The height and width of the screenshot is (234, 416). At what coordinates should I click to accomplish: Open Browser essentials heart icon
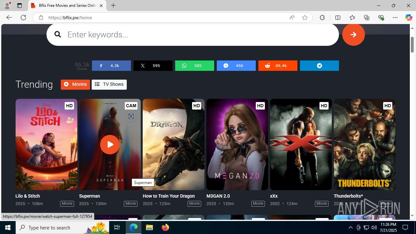click(x=381, y=18)
